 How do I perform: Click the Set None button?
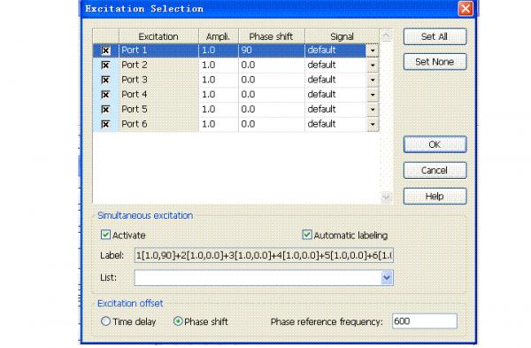point(435,62)
